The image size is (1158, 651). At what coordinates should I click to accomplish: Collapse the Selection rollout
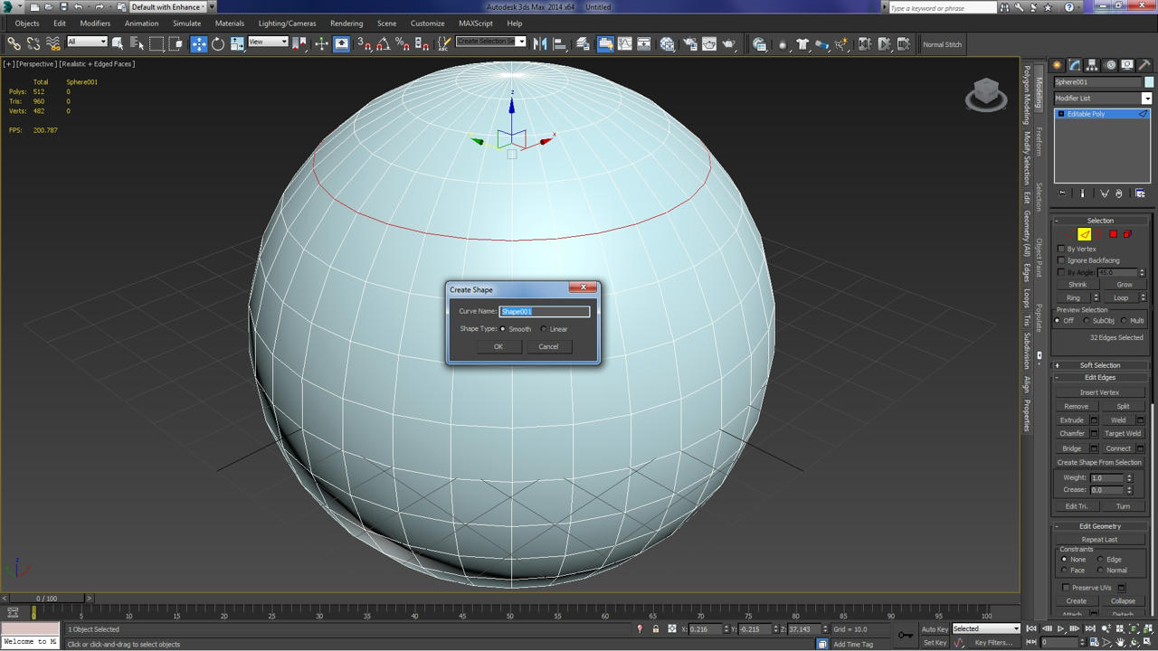tap(1100, 221)
